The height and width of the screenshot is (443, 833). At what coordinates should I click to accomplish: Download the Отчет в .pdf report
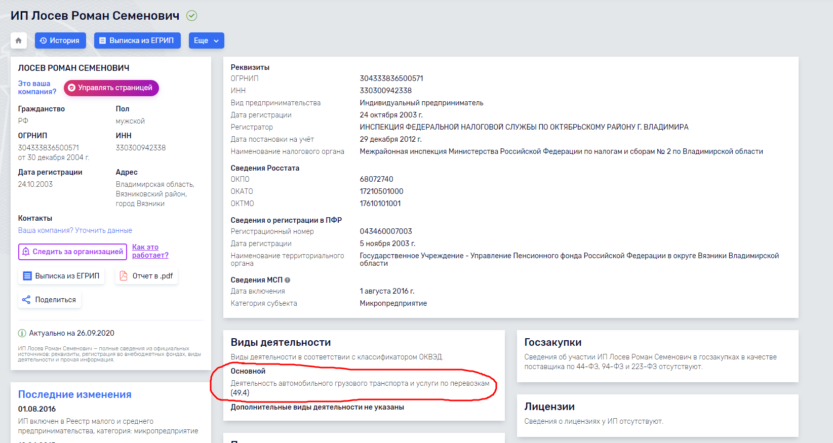click(146, 276)
